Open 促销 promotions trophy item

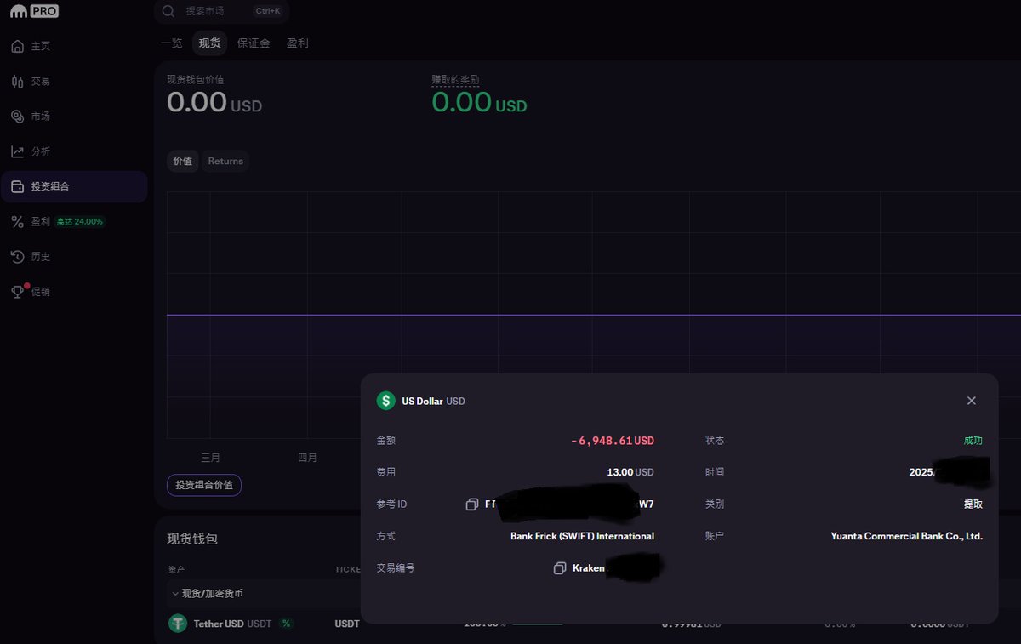(x=40, y=292)
